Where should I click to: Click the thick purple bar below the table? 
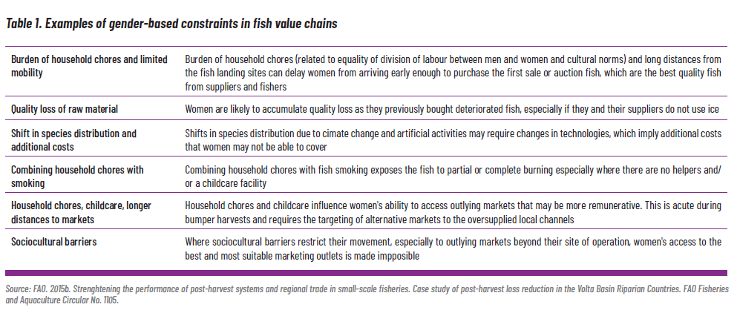(x=366, y=273)
